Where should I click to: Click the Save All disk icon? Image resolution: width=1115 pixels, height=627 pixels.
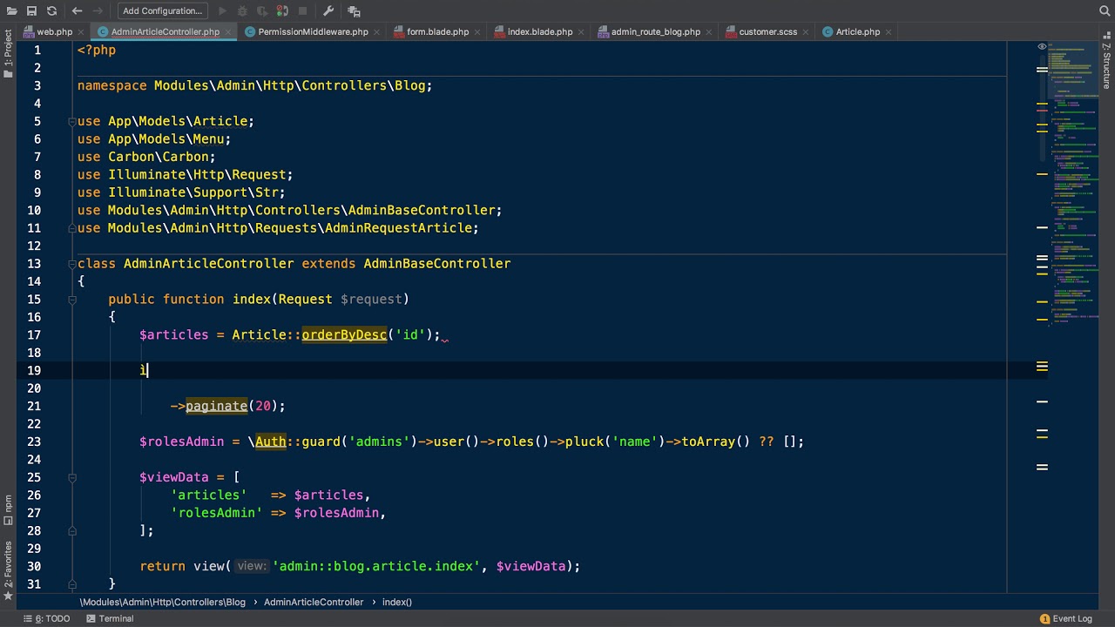tap(31, 10)
